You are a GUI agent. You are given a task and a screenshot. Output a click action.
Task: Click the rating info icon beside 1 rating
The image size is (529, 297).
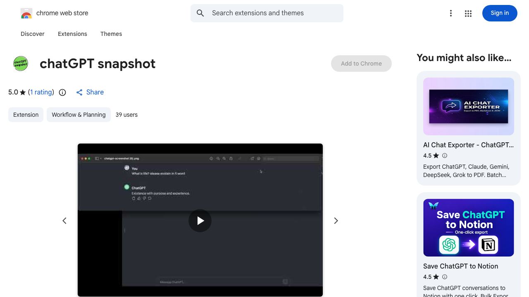point(62,92)
